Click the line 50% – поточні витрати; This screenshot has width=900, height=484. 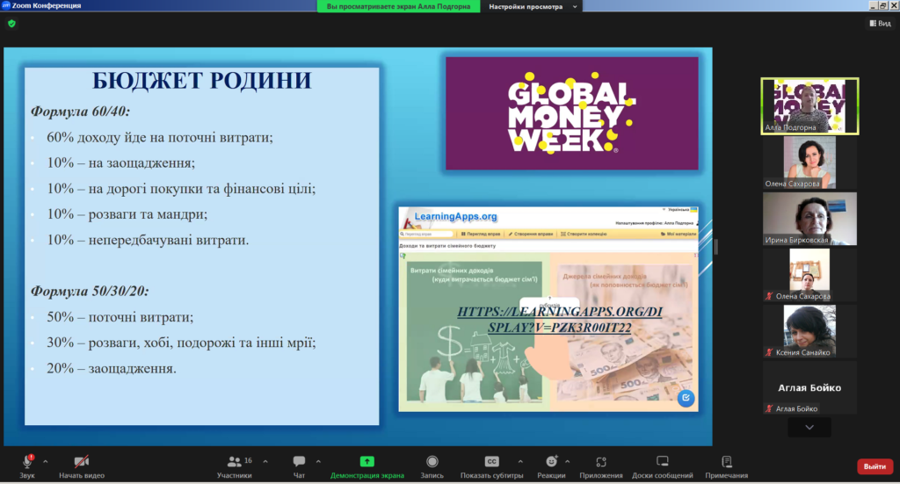[120, 317]
